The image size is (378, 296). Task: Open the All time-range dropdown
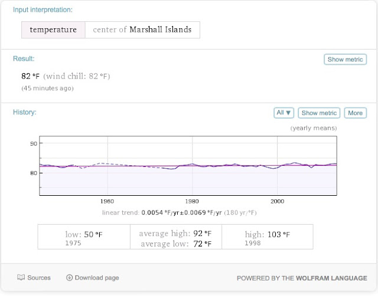[x=284, y=113]
